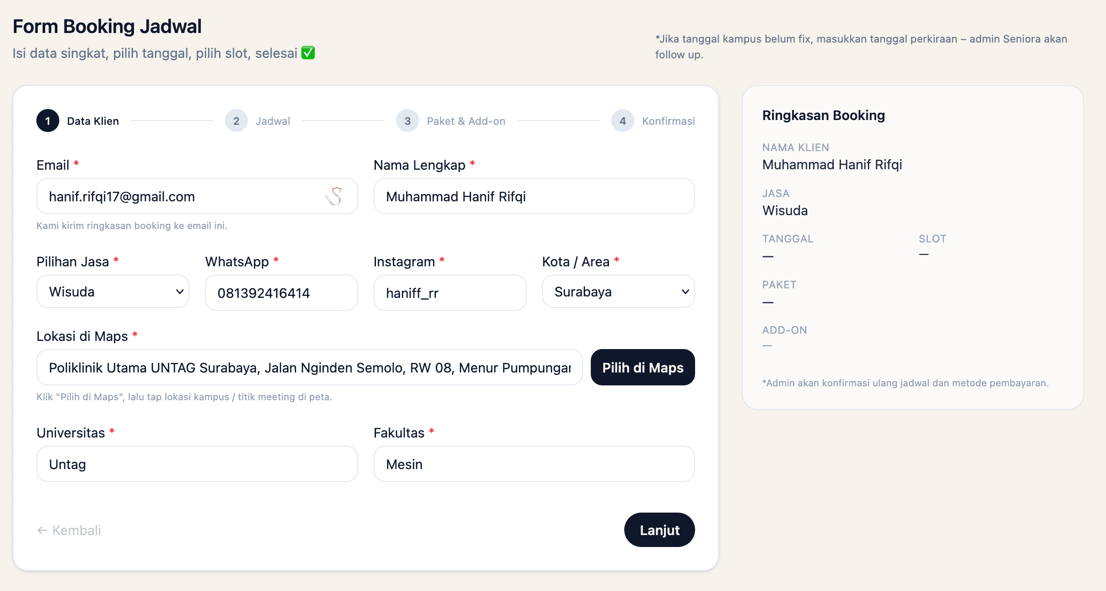Click the icon inside the Email field
This screenshot has height=591, width=1106.
tap(334, 196)
